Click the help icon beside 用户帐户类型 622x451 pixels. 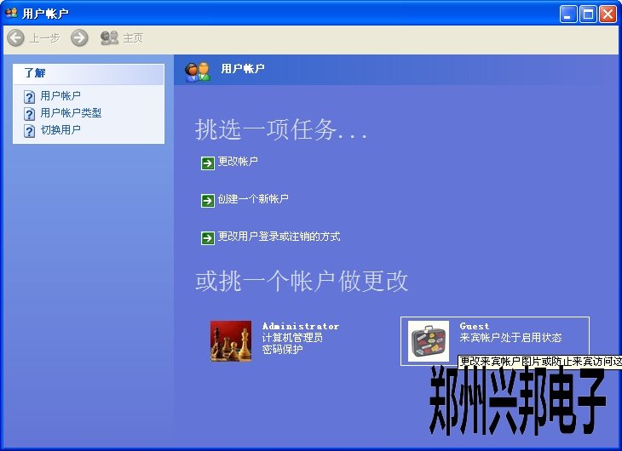[29, 113]
